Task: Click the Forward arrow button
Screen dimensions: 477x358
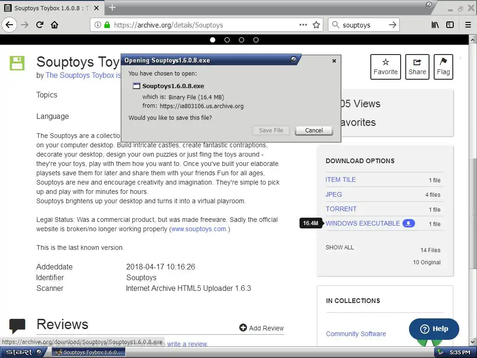Action: (25, 25)
